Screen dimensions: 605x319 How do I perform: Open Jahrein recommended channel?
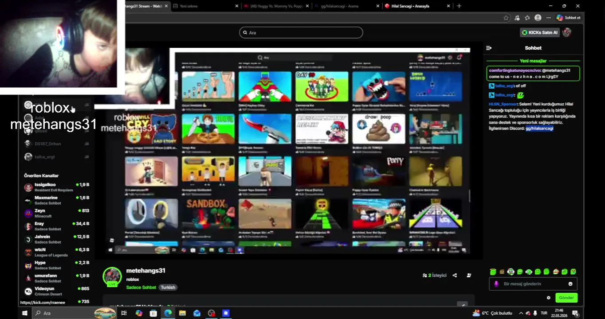tap(56, 239)
